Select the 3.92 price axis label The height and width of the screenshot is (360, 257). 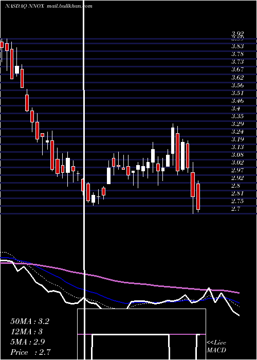pos(237,34)
